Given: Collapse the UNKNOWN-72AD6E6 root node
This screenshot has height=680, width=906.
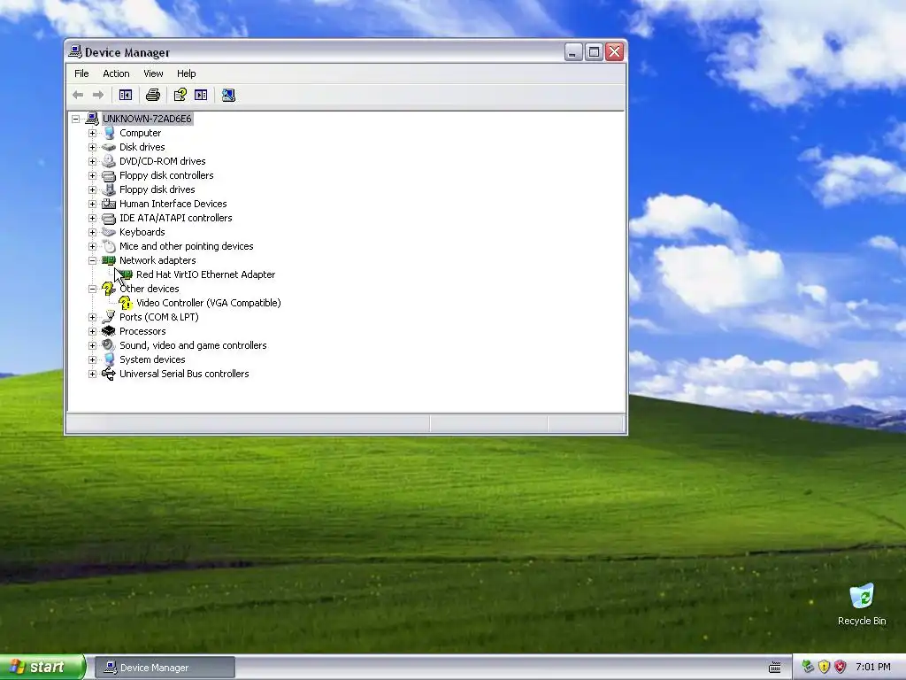Looking at the screenshot, I should tap(76, 120).
